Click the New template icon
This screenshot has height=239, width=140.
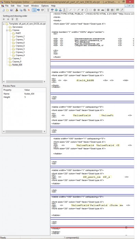pos(3,10)
